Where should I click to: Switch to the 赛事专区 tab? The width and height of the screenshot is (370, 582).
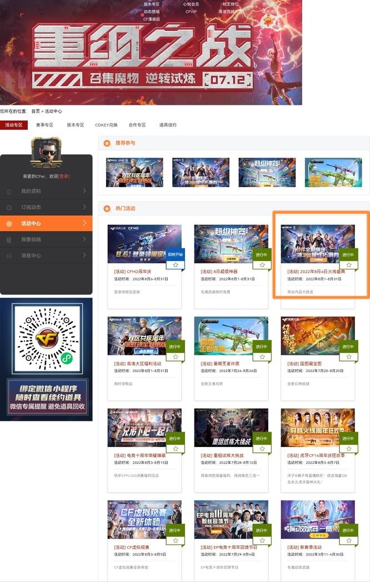(x=44, y=125)
